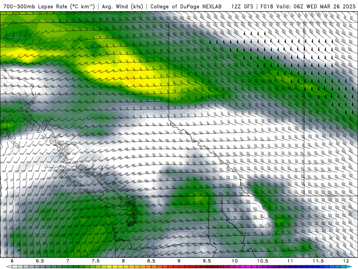Click the '8.5' color scale label
The image size is (358, 269).
pos(151,261)
